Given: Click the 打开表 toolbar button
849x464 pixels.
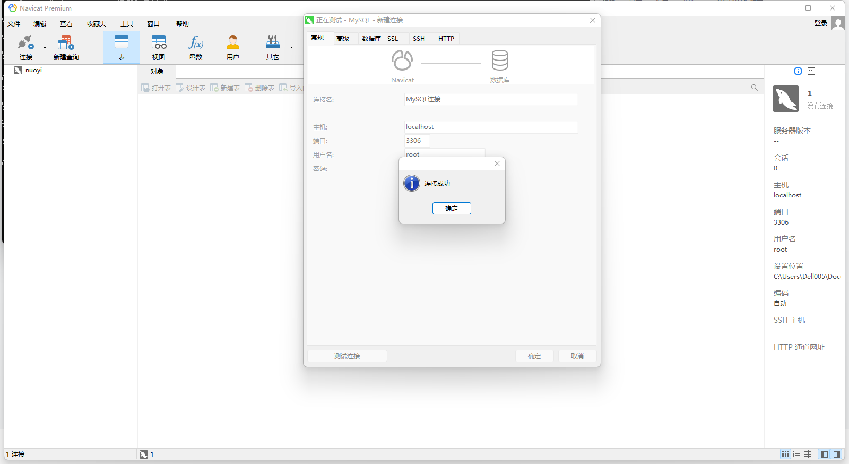Looking at the screenshot, I should click(x=156, y=88).
